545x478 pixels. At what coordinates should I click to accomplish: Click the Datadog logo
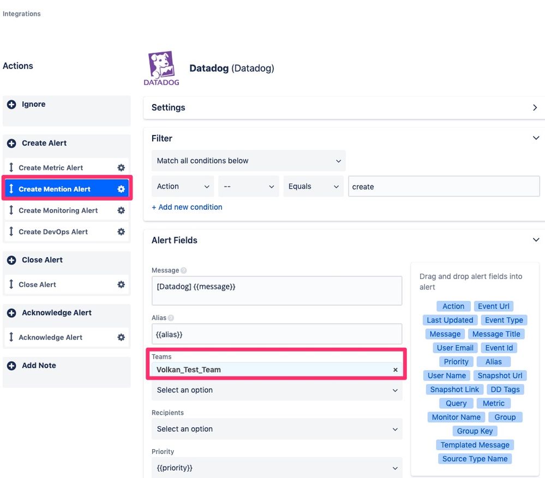click(x=161, y=68)
